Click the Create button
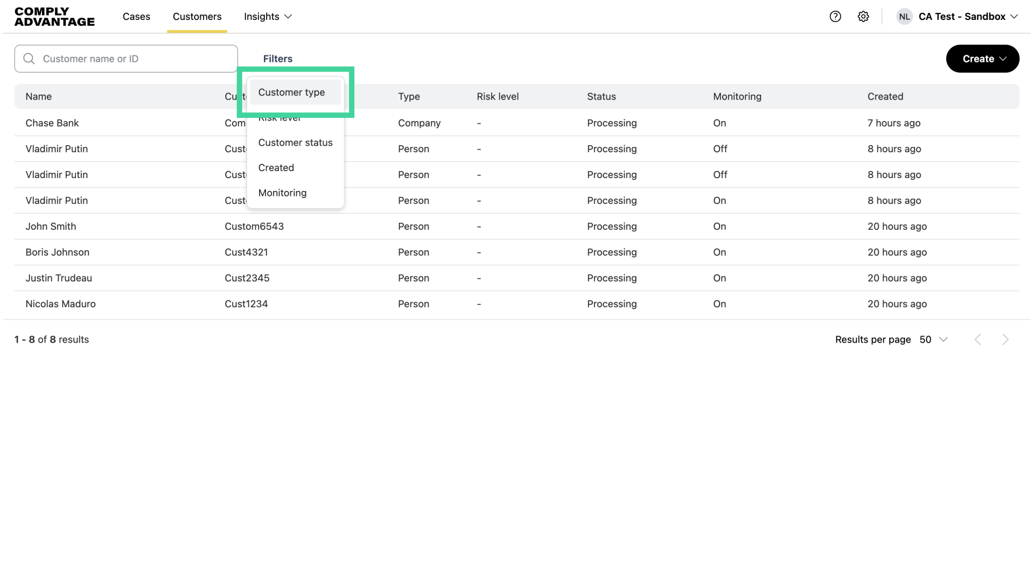 point(982,59)
